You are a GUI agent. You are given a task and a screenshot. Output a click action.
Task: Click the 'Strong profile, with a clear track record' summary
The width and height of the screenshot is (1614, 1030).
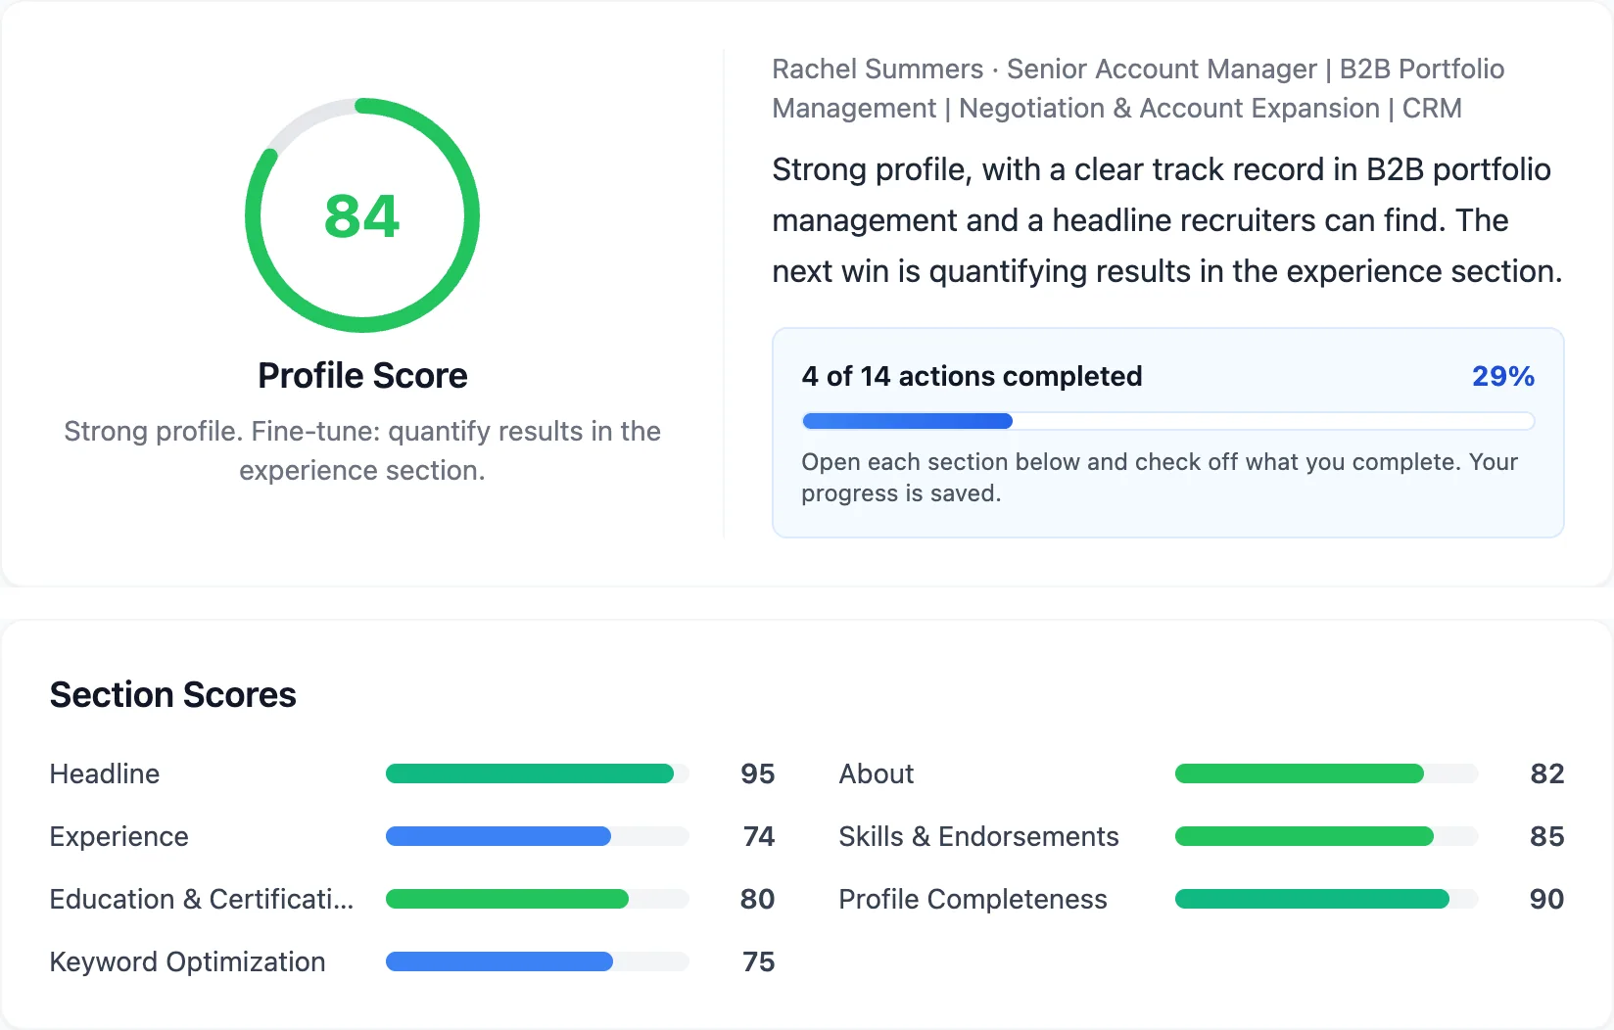tap(1166, 220)
